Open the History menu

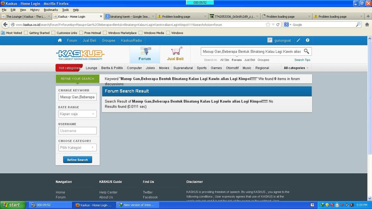(x=35, y=10)
